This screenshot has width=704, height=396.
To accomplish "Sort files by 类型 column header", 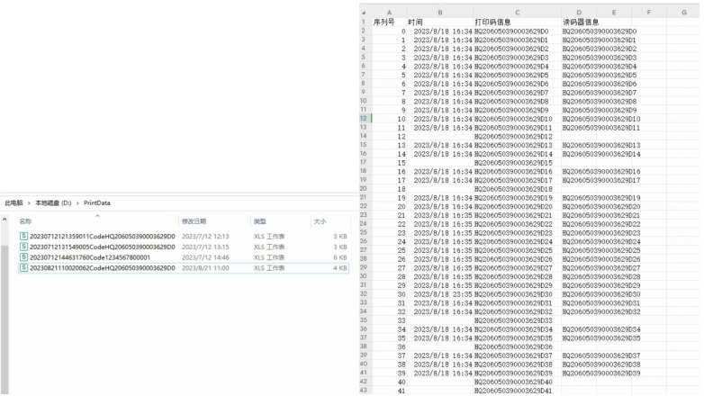I will click(x=259, y=220).
